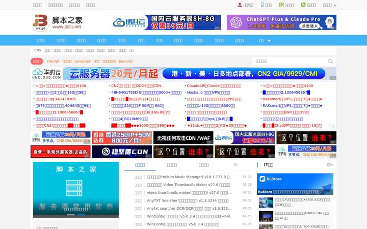This screenshot has height=229, width=367.
Task: Open the CMS sub-navigation link
Action: (x=37, y=50)
